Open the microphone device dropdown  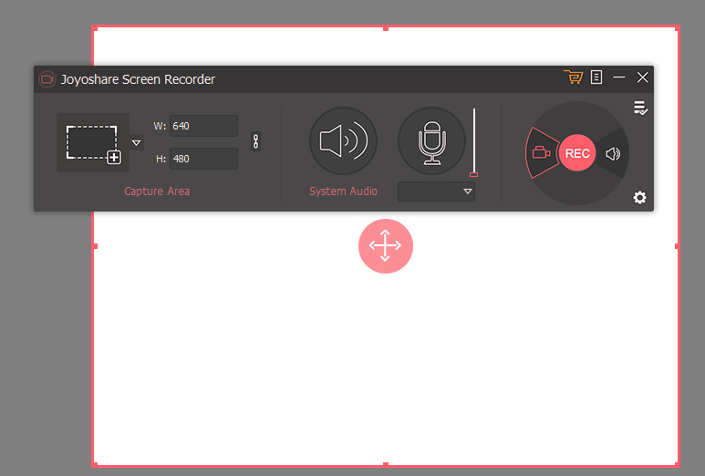click(436, 191)
